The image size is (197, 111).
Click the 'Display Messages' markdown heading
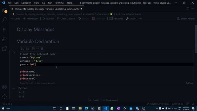(36, 30)
